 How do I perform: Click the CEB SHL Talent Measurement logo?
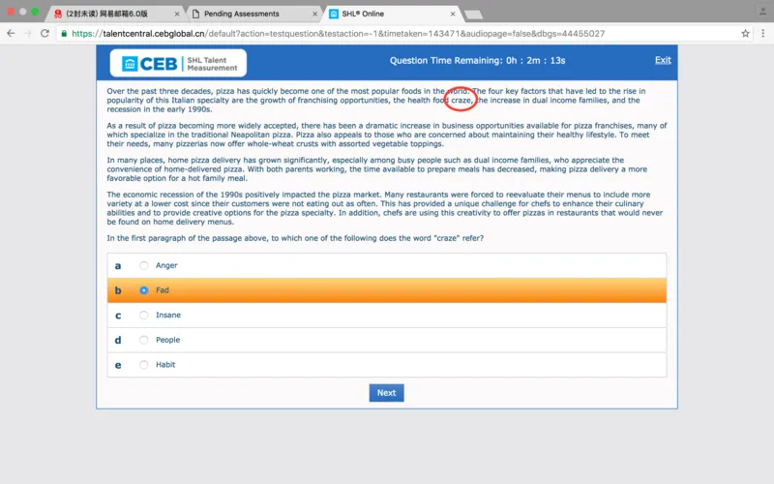coord(178,62)
